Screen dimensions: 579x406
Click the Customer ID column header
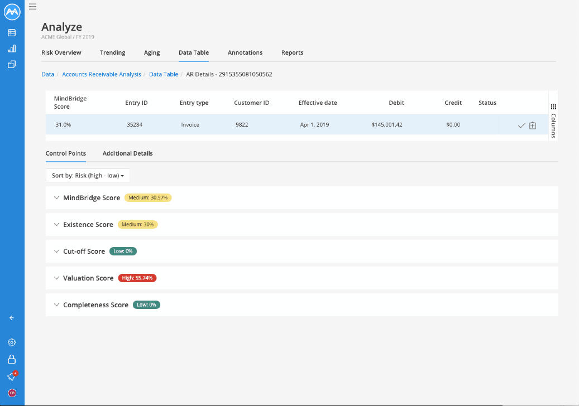click(x=251, y=103)
